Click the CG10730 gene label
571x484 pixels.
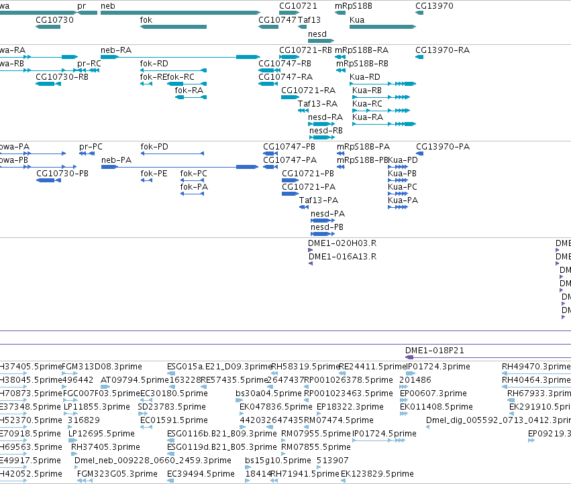pos(54,20)
